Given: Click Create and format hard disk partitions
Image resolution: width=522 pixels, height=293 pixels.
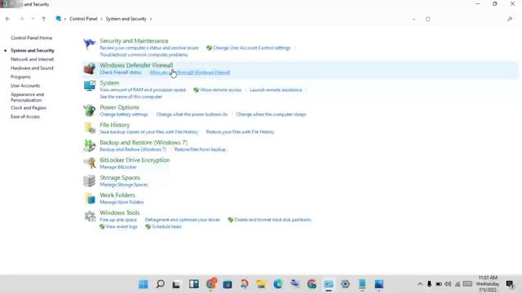Looking at the screenshot, I should [272, 220].
